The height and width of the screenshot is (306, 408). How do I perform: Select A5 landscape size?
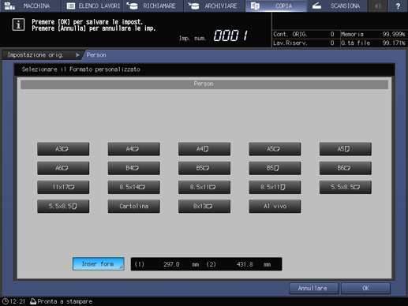(275, 149)
